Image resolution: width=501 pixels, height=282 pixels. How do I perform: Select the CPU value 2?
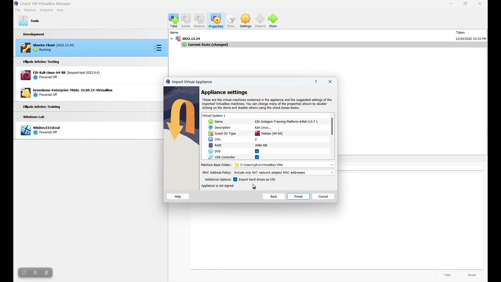tap(256, 139)
